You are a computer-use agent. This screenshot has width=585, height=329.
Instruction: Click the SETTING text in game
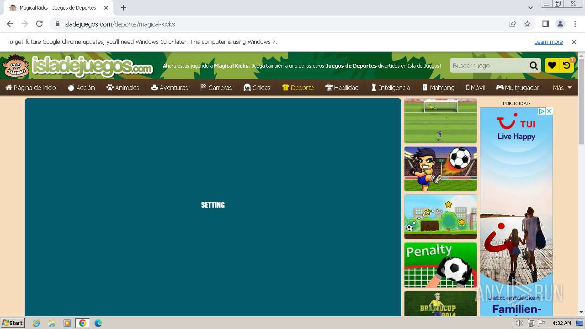coord(213,205)
